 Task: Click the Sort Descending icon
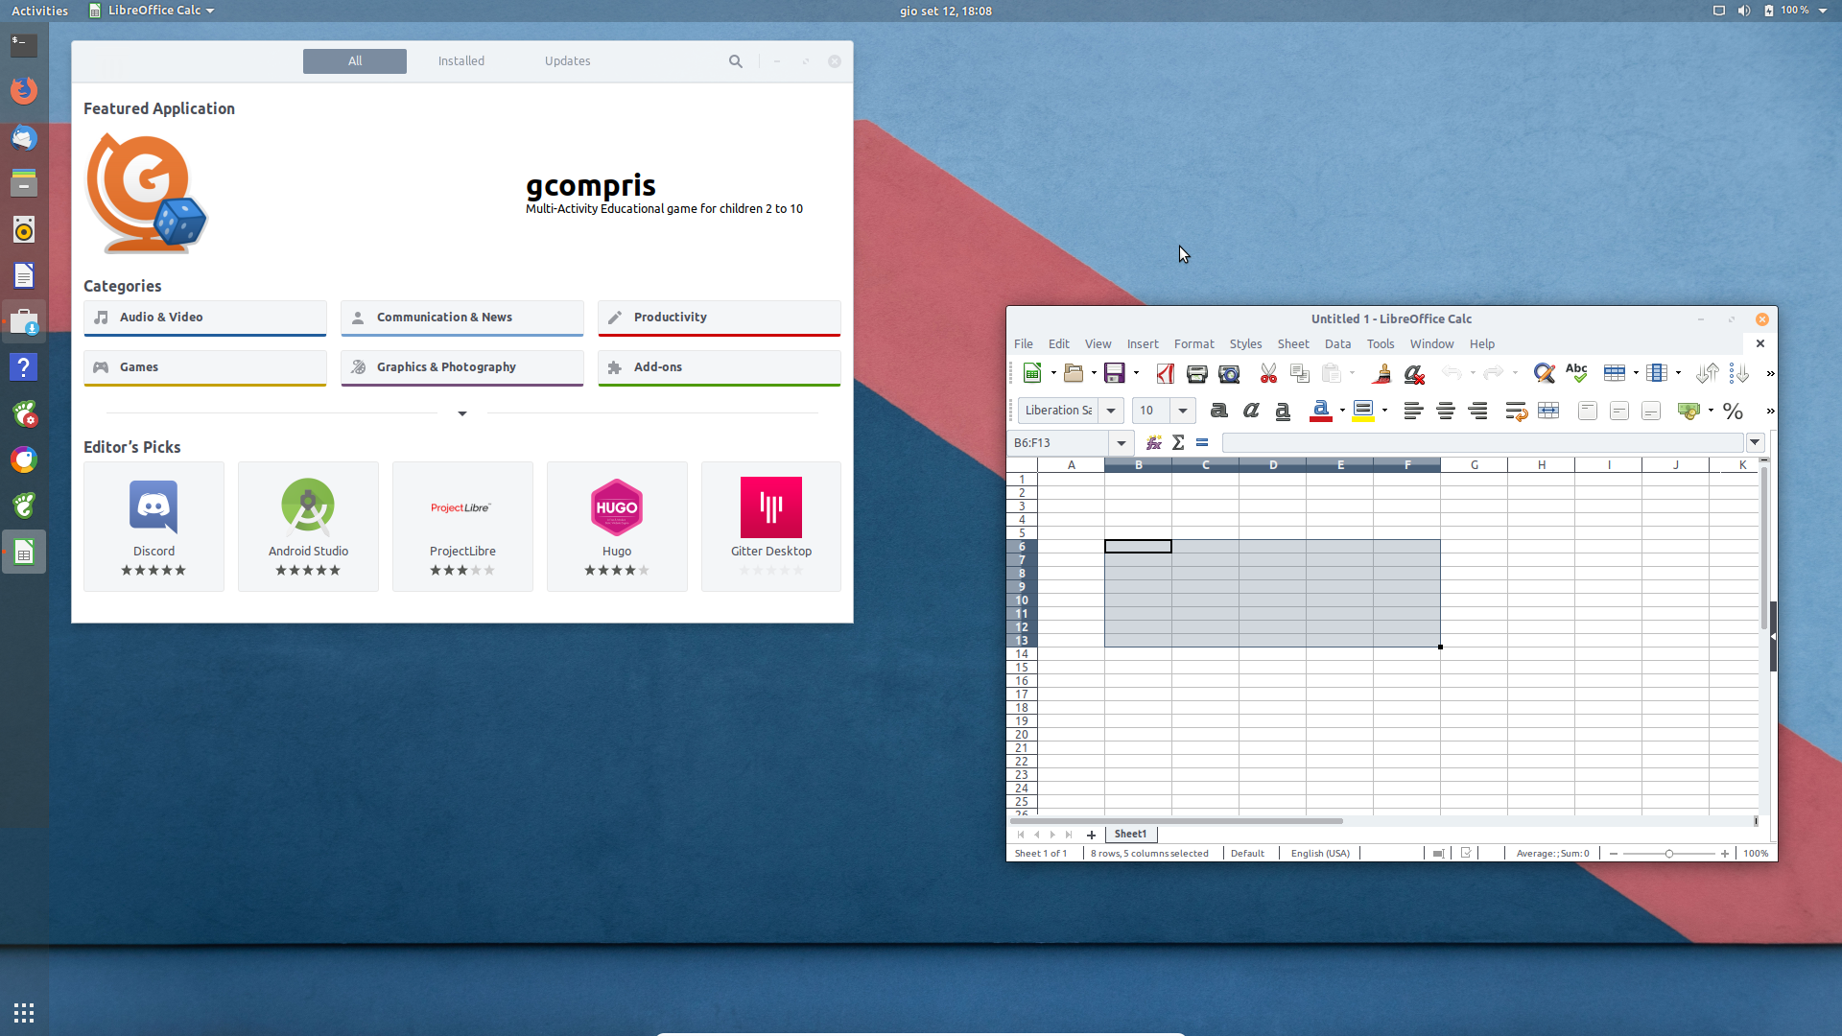coord(1738,373)
